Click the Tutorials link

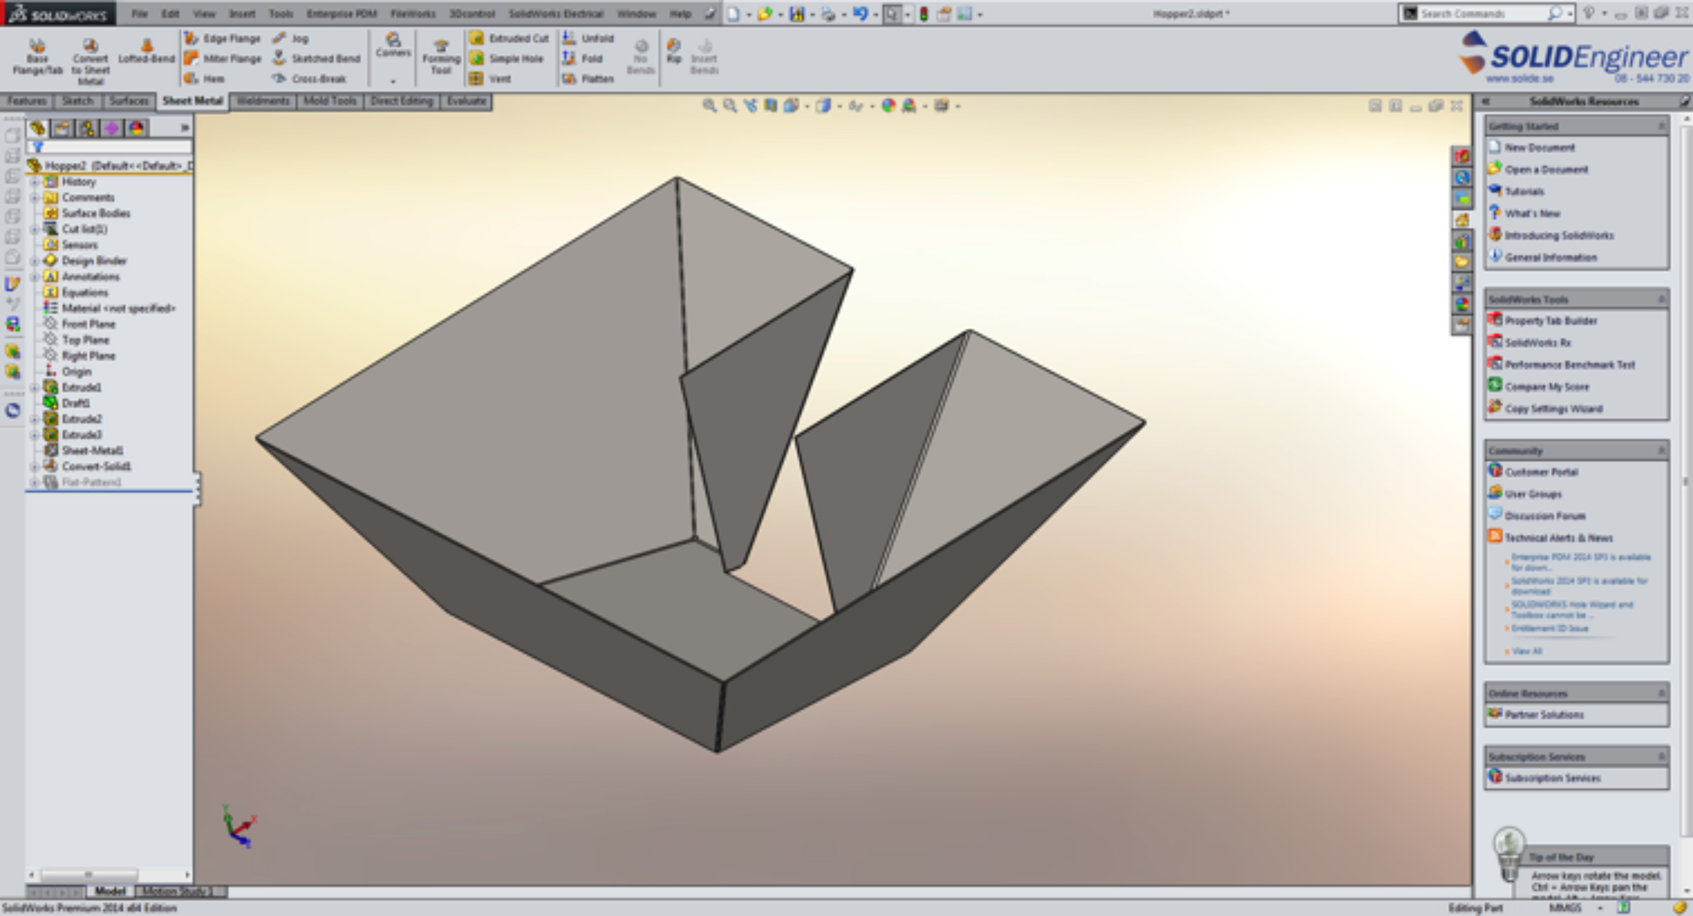click(1524, 192)
